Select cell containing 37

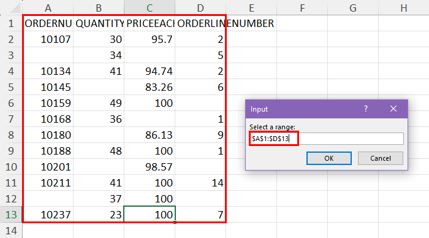click(x=99, y=199)
